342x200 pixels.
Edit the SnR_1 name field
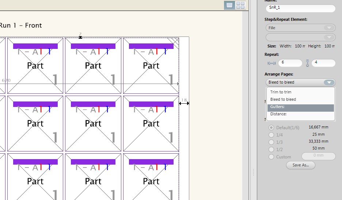click(301, 8)
